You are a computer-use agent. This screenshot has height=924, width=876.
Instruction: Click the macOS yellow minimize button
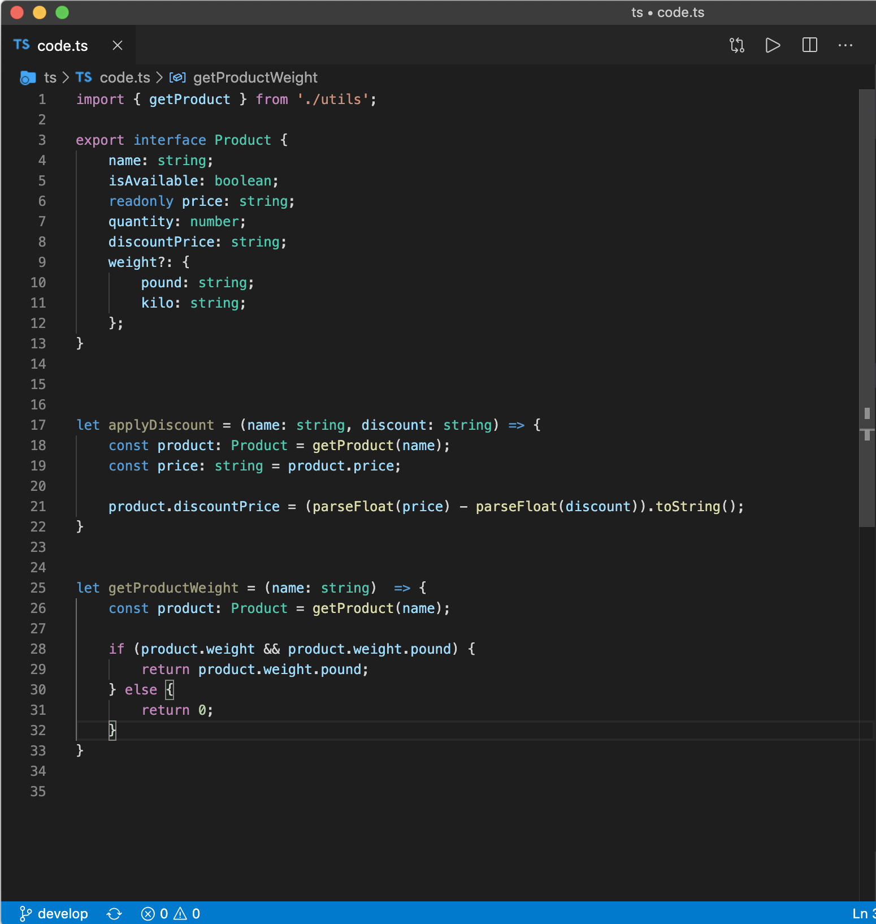tap(40, 12)
